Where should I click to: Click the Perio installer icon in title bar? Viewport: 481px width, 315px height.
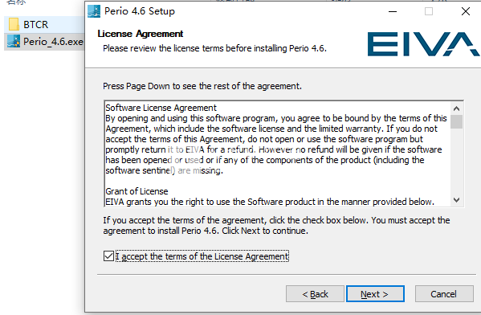click(94, 11)
